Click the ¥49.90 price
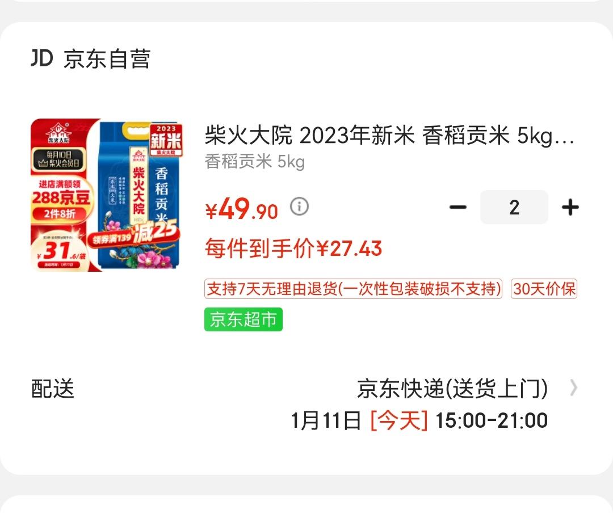The image size is (613, 518). (242, 209)
